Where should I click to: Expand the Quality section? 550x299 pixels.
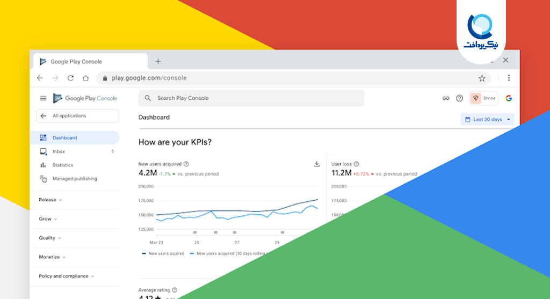[x=50, y=238]
